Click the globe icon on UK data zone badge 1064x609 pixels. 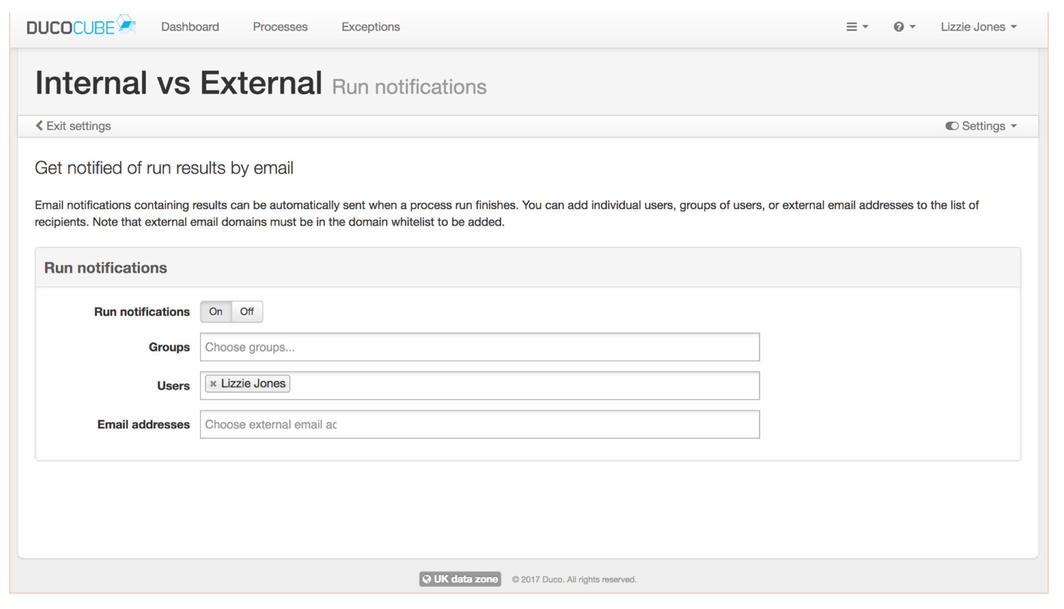coord(428,579)
